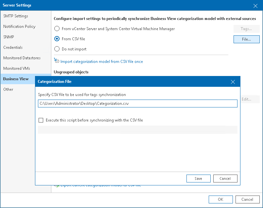Save the Categorization File dialog
The height and width of the screenshot is (208, 263).
[x=199, y=179]
